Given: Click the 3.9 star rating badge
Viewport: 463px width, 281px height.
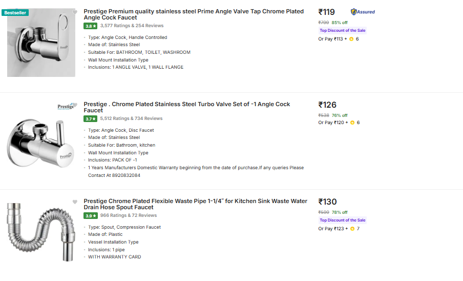Looking at the screenshot, I should pos(90,216).
